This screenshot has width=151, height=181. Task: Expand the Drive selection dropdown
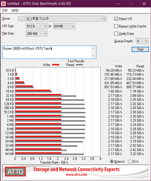(x=66, y=19)
